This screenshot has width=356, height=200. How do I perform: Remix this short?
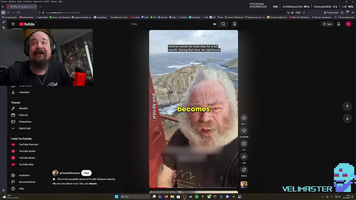click(244, 170)
